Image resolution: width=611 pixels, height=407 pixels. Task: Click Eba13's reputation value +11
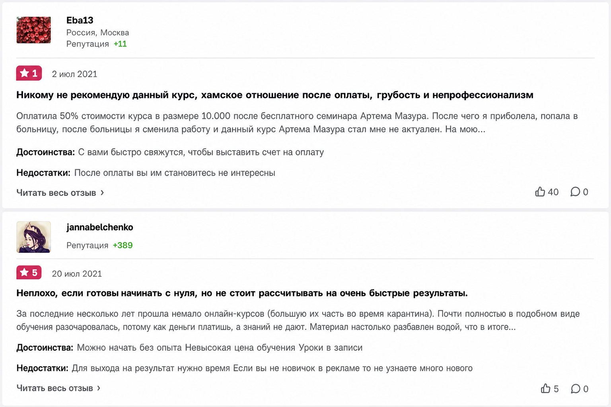[x=120, y=44]
